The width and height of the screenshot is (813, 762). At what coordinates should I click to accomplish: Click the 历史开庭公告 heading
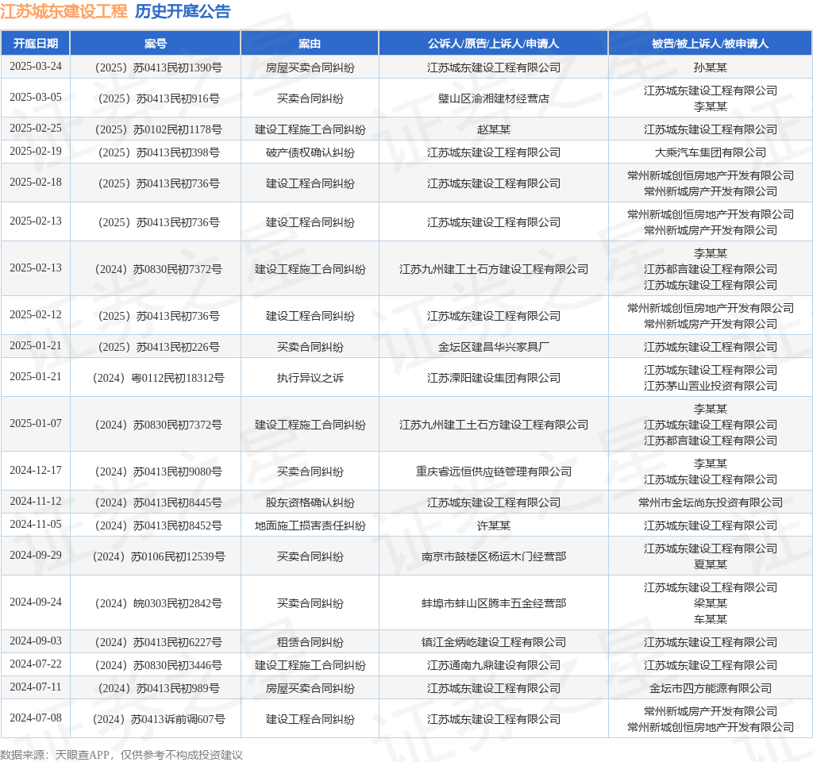[x=183, y=11]
